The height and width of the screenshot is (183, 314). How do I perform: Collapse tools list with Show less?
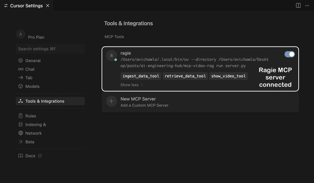(x=131, y=85)
